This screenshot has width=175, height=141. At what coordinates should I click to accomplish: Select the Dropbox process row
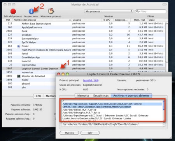point(84,35)
